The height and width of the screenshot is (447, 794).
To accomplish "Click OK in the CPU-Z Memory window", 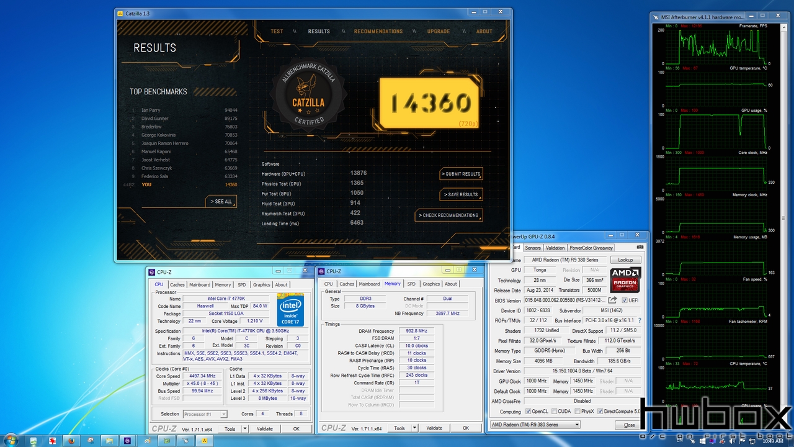I will click(x=466, y=428).
